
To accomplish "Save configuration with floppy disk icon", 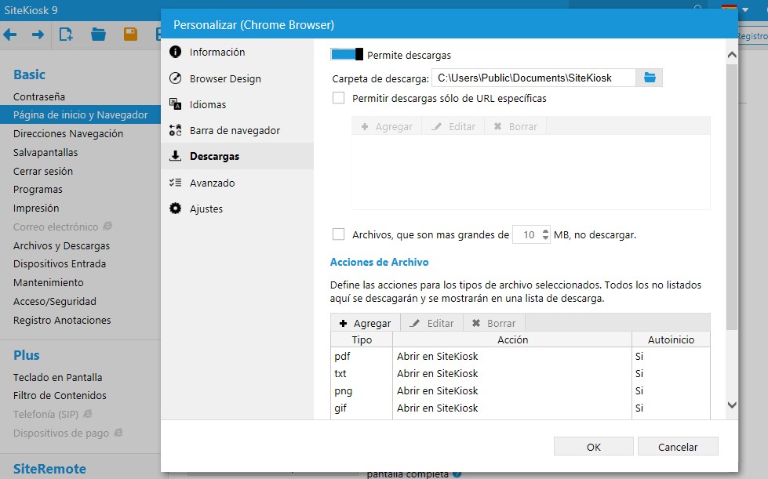I will [130, 34].
